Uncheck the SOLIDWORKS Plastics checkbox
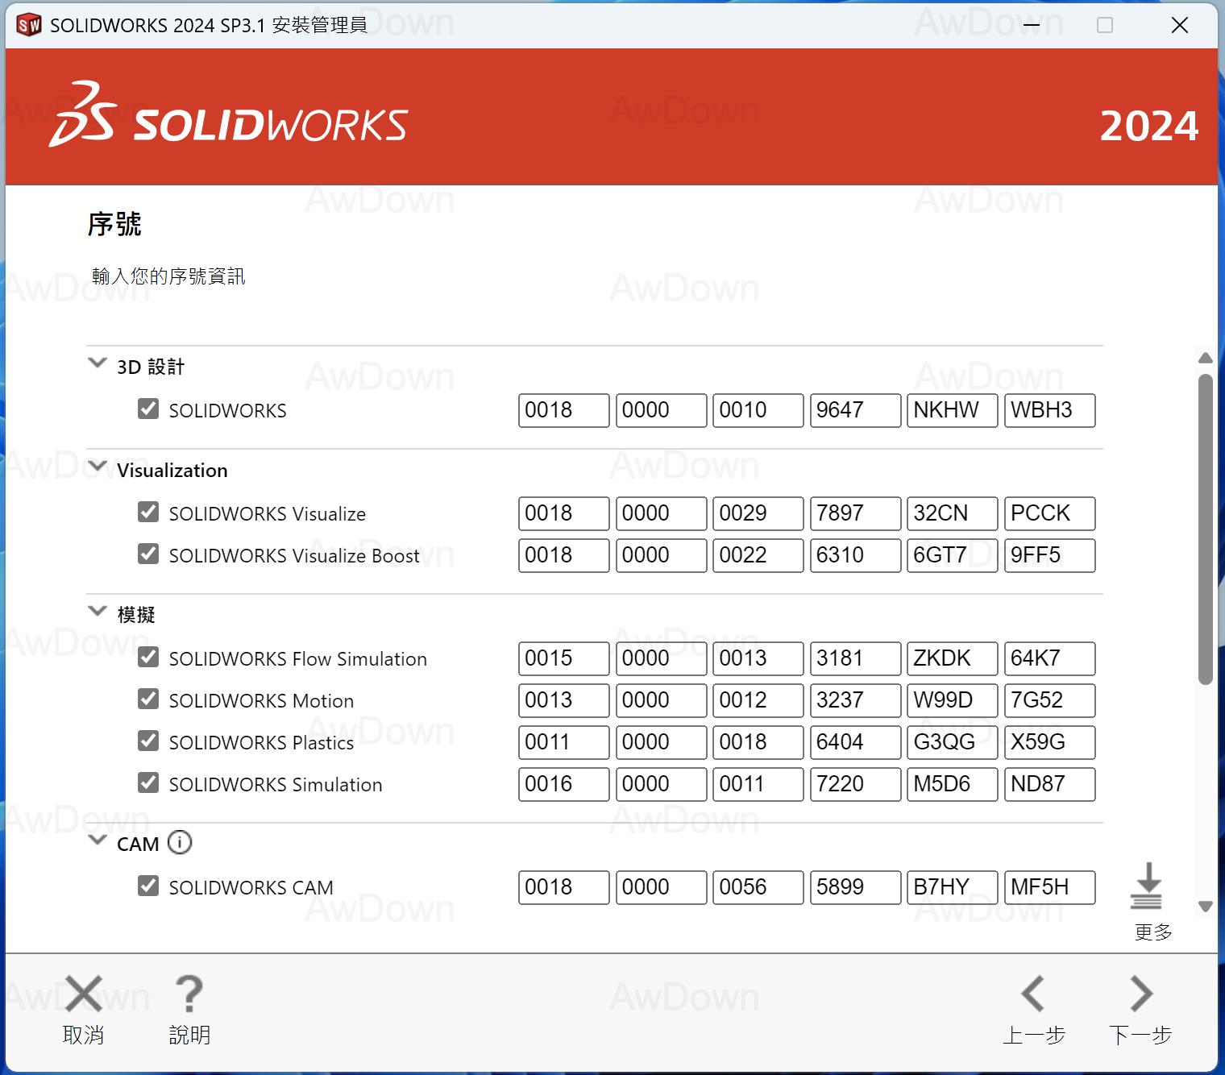Viewport: 1225px width, 1075px height. 148,741
